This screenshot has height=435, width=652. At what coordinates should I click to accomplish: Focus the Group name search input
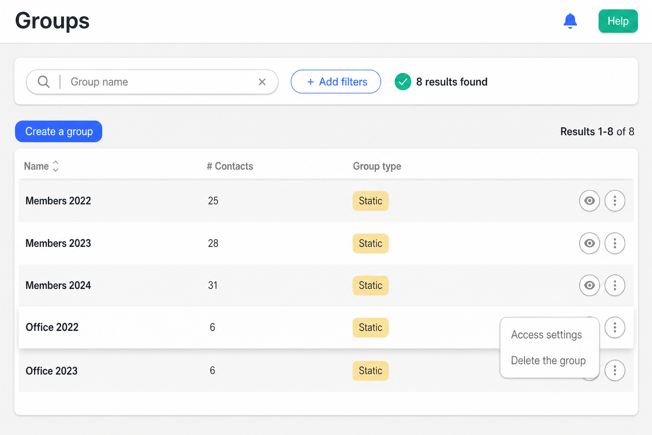[x=161, y=82]
